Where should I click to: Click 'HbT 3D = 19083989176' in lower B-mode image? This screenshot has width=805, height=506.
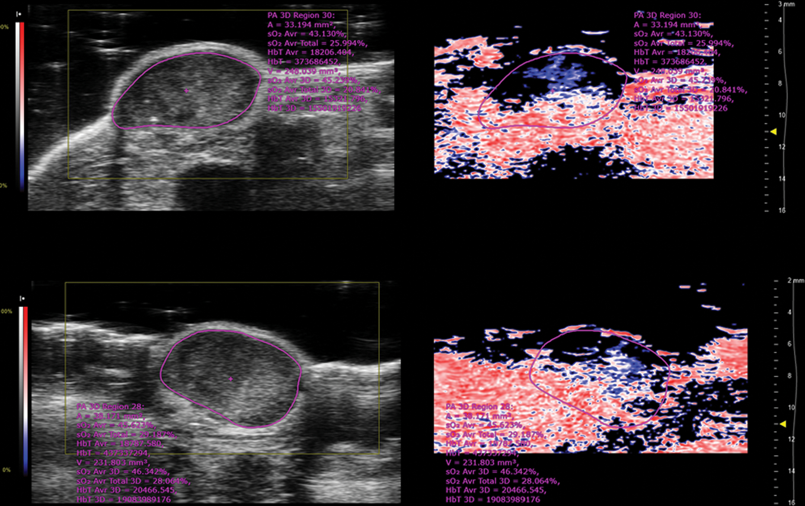tap(123, 499)
